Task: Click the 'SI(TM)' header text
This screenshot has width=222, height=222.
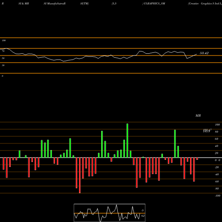Action: tap(84, 4)
